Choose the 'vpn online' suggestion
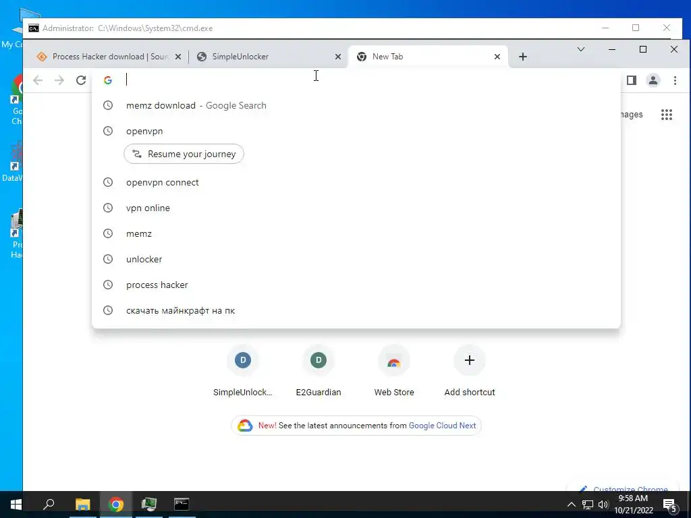 (x=356, y=208)
